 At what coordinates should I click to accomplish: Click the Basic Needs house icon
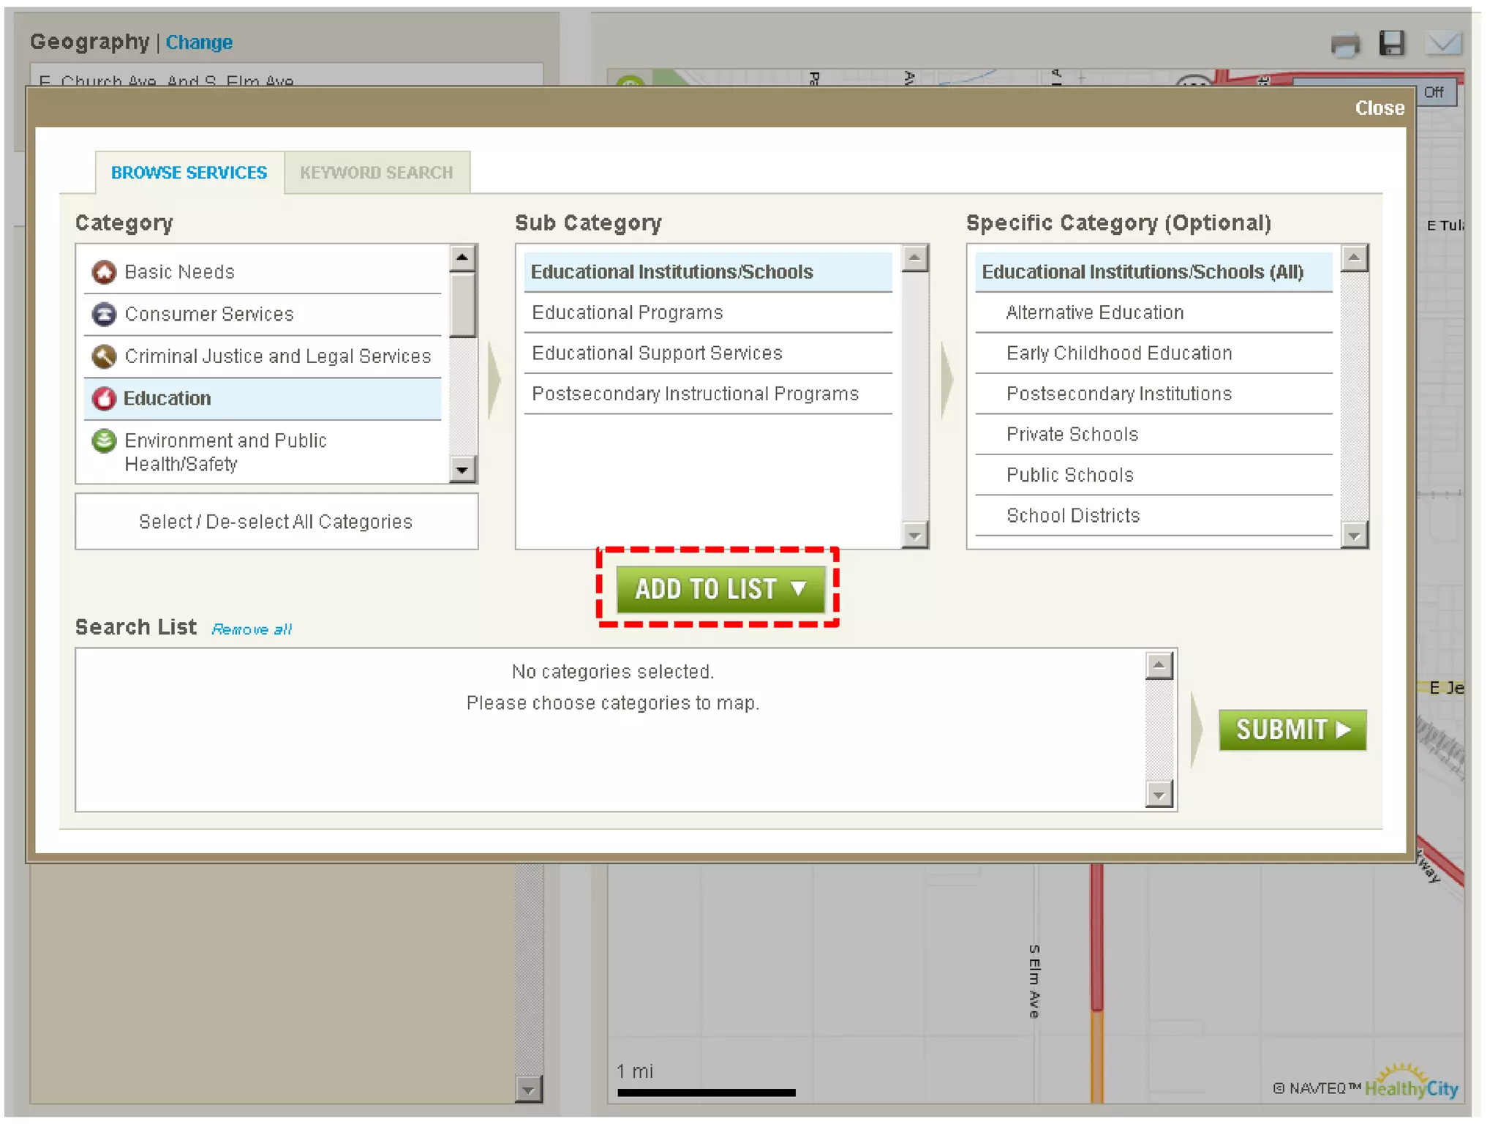[104, 272]
